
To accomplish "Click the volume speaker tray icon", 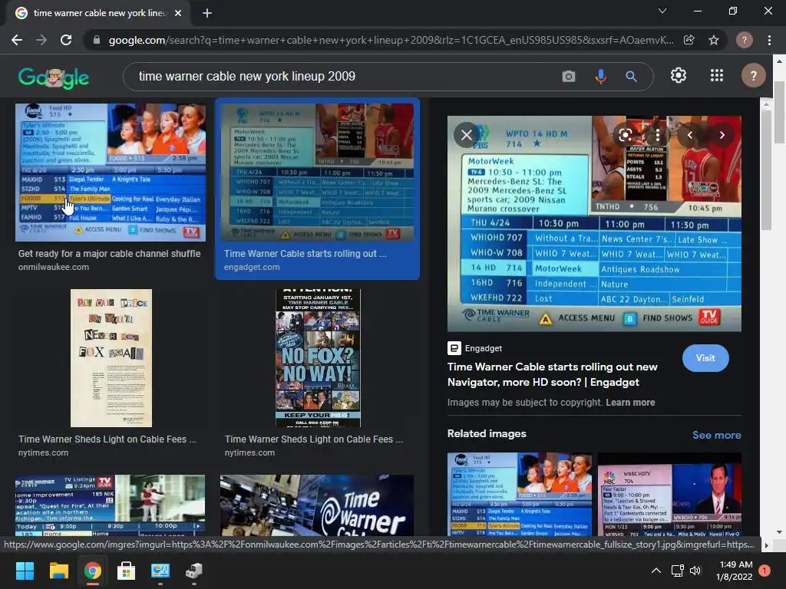I will [x=695, y=571].
